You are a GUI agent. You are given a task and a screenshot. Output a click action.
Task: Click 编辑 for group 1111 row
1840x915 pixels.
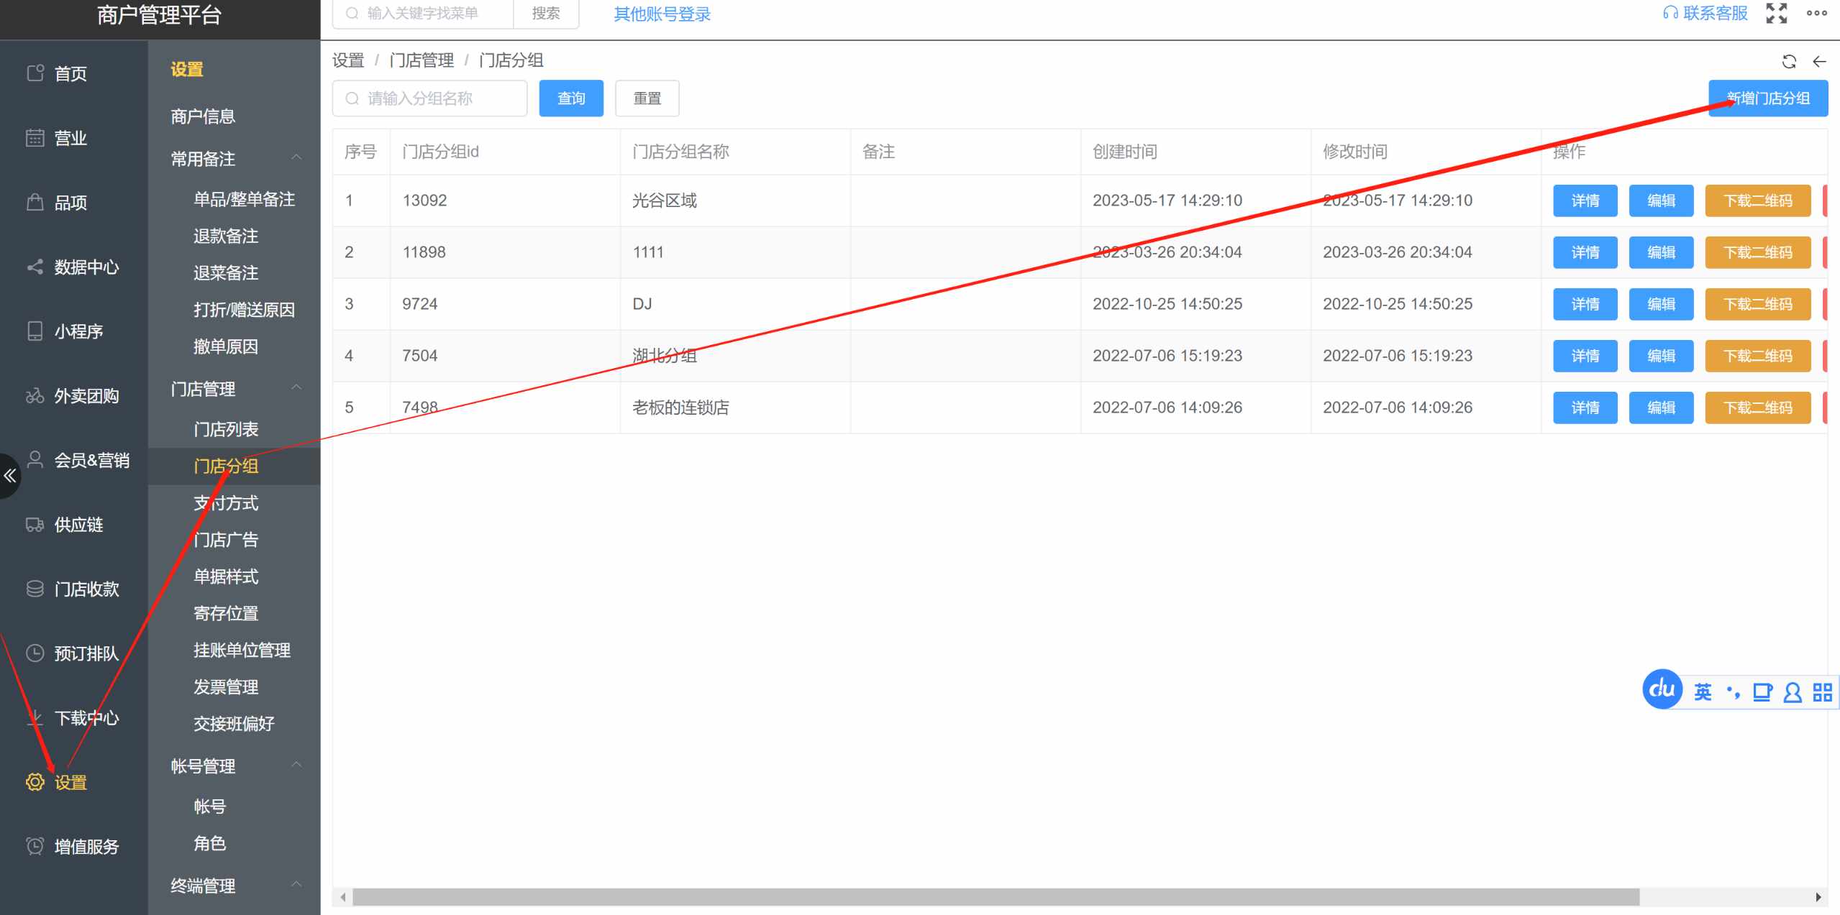1661,252
